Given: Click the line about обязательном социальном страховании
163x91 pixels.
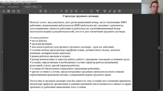Looking at the screenshot, I should coord(65,69).
